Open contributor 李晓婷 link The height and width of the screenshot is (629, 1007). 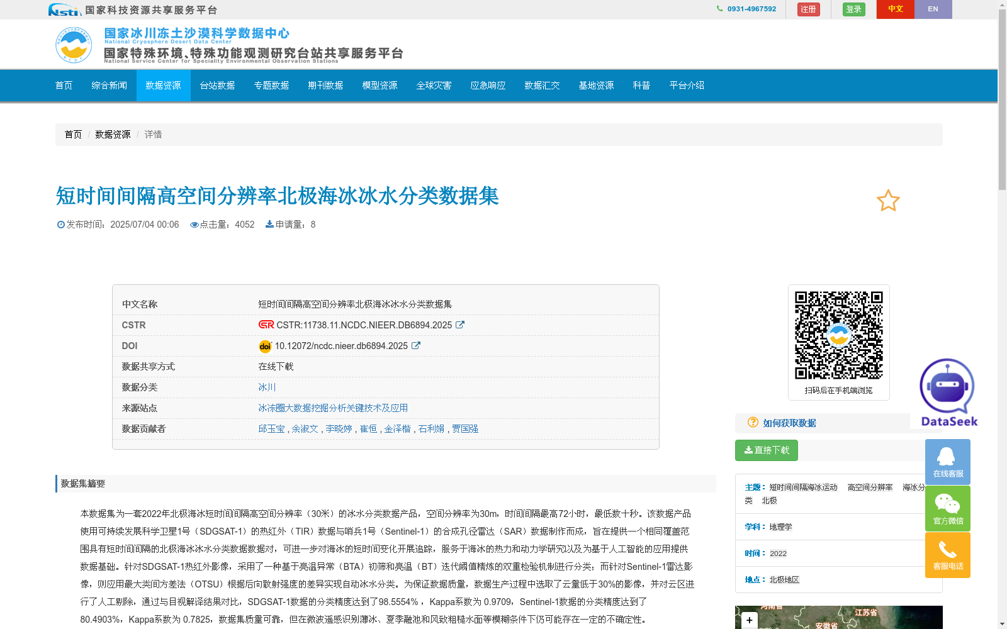[x=339, y=429]
